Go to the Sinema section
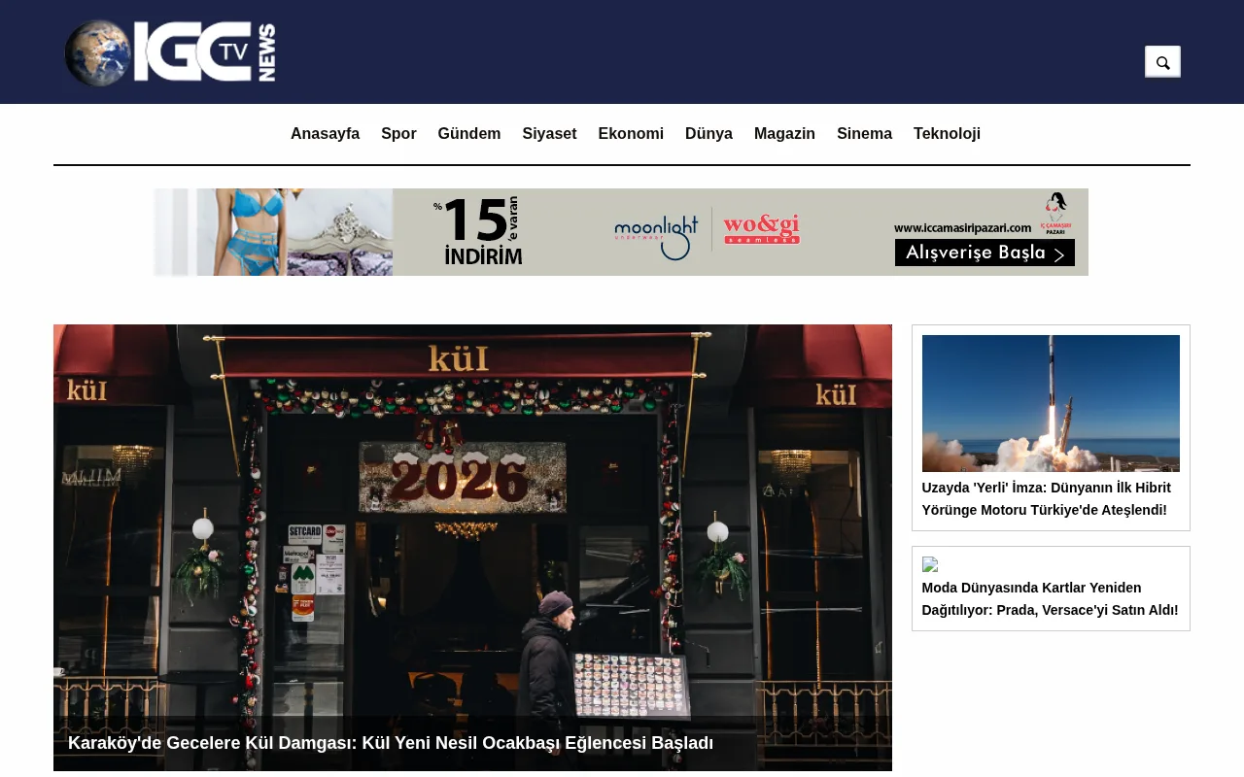The height and width of the screenshot is (777, 1244). point(864,134)
